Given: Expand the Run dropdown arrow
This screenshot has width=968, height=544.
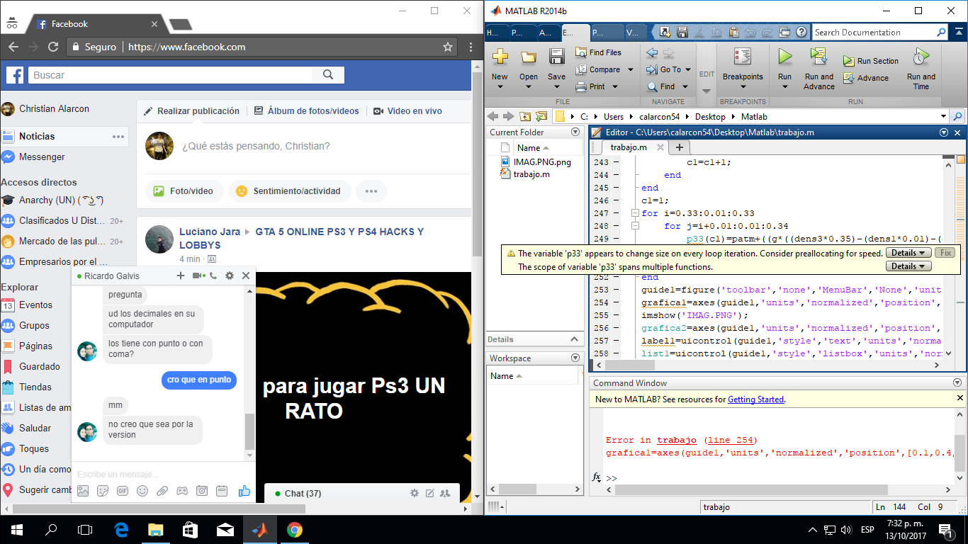Looking at the screenshot, I should point(784,87).
